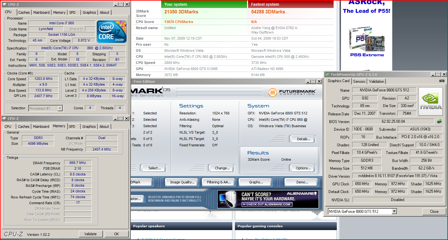Click the Image Quality... button
Screen dimensions: 448x240
tap(182, 182)
